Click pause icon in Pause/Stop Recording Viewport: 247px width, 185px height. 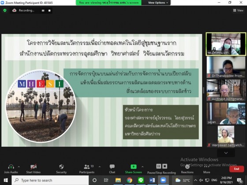pyautogui.click(x=159, y=166)
